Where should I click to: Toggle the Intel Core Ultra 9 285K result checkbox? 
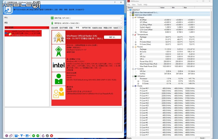pyautogui.click(x=6, y=33)
